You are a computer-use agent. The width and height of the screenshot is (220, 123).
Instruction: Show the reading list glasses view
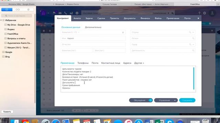[18, 10]
